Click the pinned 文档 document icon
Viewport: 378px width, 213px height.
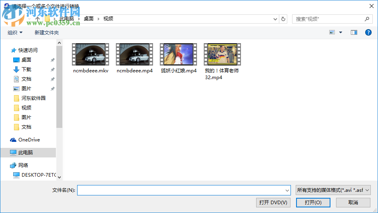(16, 79)
